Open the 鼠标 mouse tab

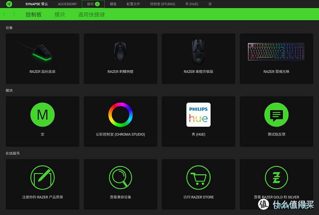tap(93, 4)
